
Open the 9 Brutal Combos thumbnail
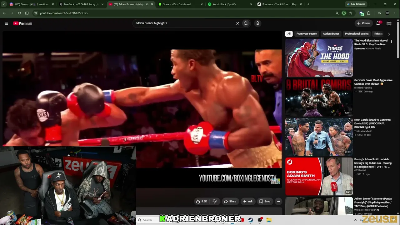(319, 97)
